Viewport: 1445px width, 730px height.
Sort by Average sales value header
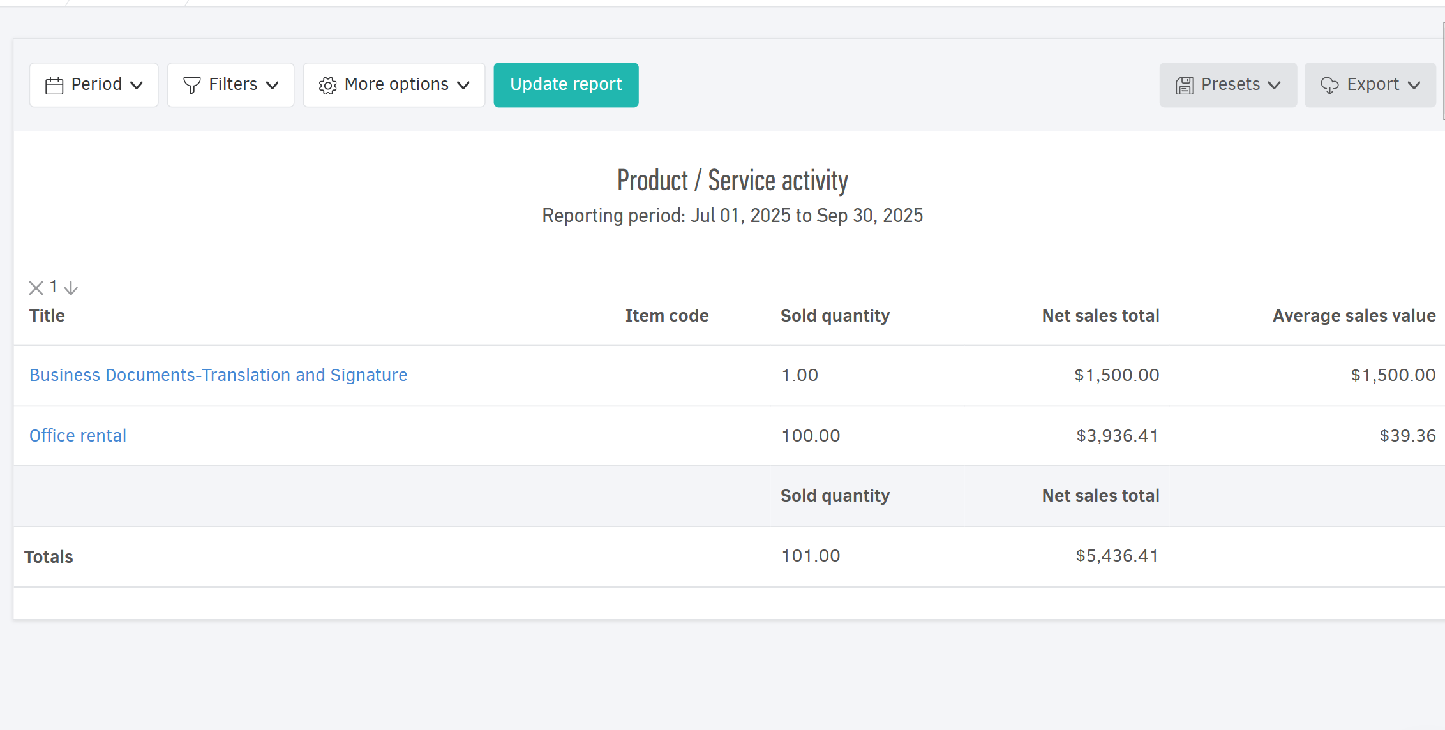tap(1354, 316)
